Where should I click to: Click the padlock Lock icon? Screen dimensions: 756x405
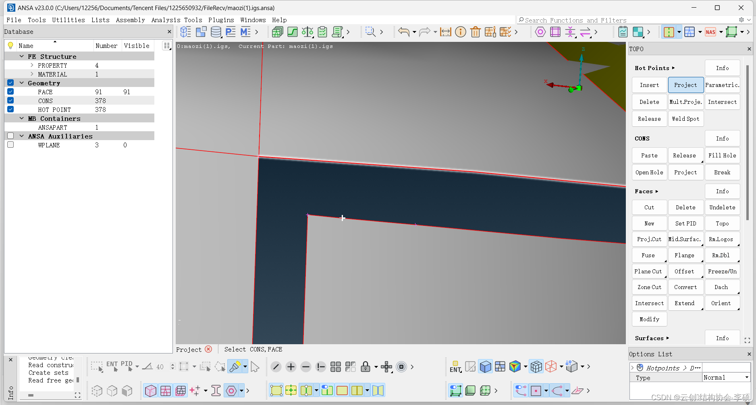coord(365,367)
